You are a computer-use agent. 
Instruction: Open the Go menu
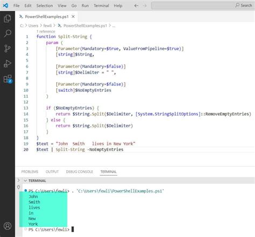point(74,6)
